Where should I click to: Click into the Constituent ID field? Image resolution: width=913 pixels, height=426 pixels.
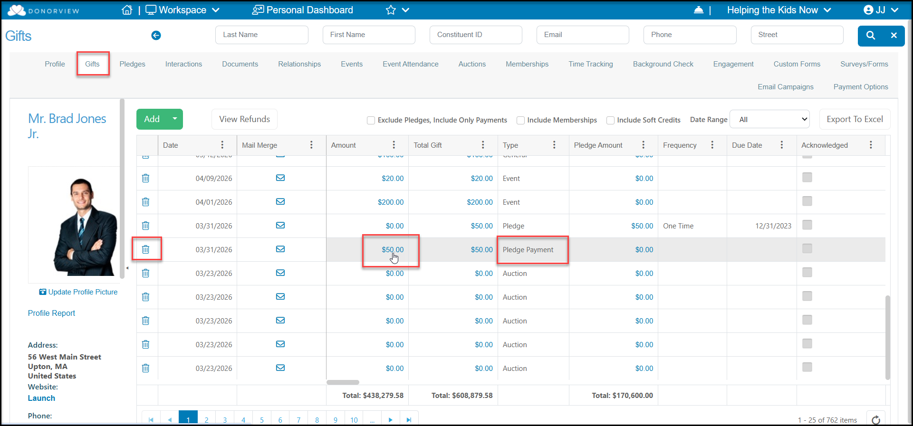(x=476, y=35)
